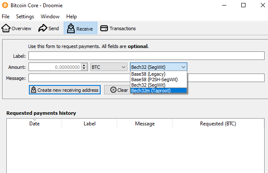268x173 pixels.
Task: Expand the BTC unit dropdown
Action: pyautogui.click(x=109, y=67)
